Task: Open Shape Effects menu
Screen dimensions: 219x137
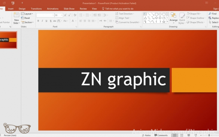Action: click(x=195, y=22)
